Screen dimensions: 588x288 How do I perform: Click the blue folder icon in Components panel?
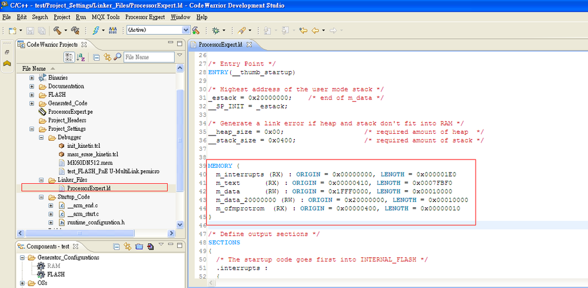(x=139, y=246)
